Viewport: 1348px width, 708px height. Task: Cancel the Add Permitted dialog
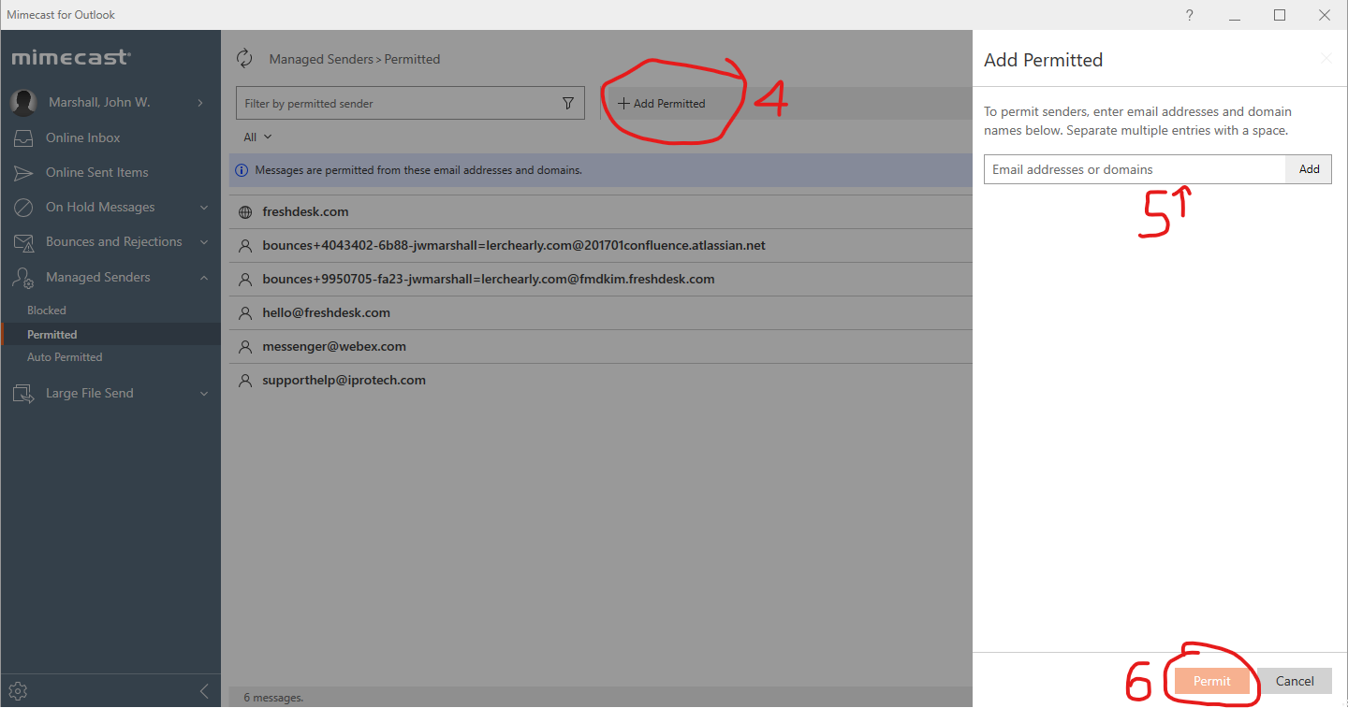[1294, 681]
